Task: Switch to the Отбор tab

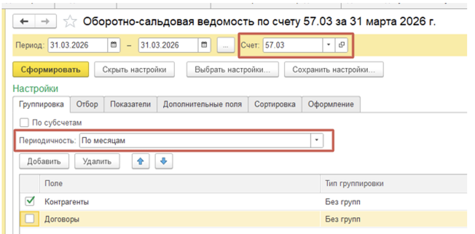Action: pos(87,104)
